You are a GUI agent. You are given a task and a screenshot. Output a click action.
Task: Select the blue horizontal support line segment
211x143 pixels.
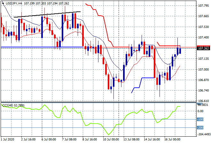pos(42,47)
